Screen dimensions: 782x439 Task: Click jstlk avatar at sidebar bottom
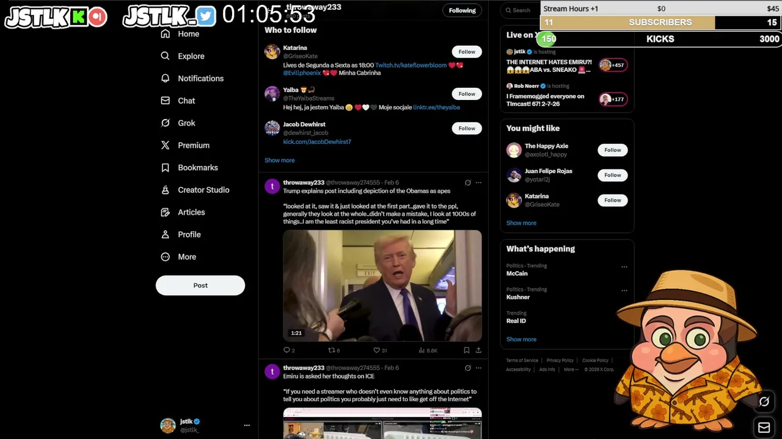(x=168, y=426)
